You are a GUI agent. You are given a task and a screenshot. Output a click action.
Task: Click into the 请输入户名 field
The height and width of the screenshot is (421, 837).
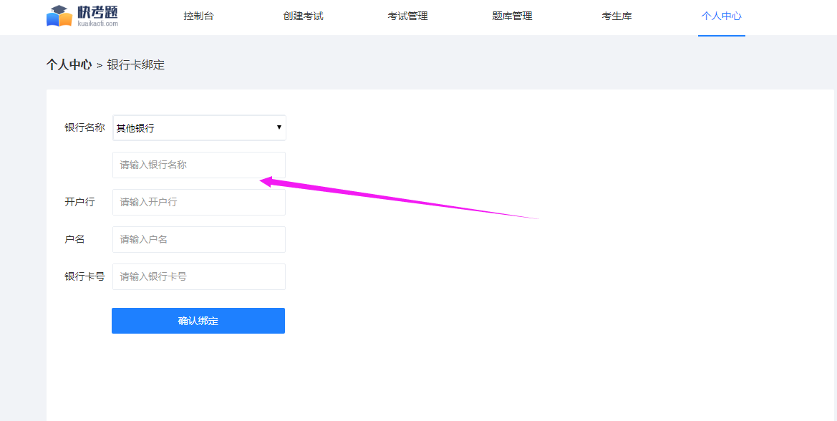point(199,240)
